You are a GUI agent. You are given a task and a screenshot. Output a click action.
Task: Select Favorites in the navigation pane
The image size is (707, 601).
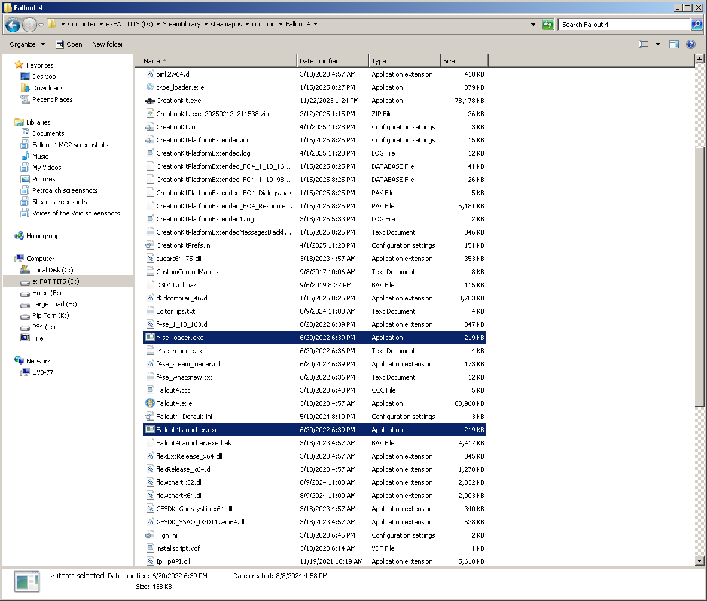pos(39,65)
